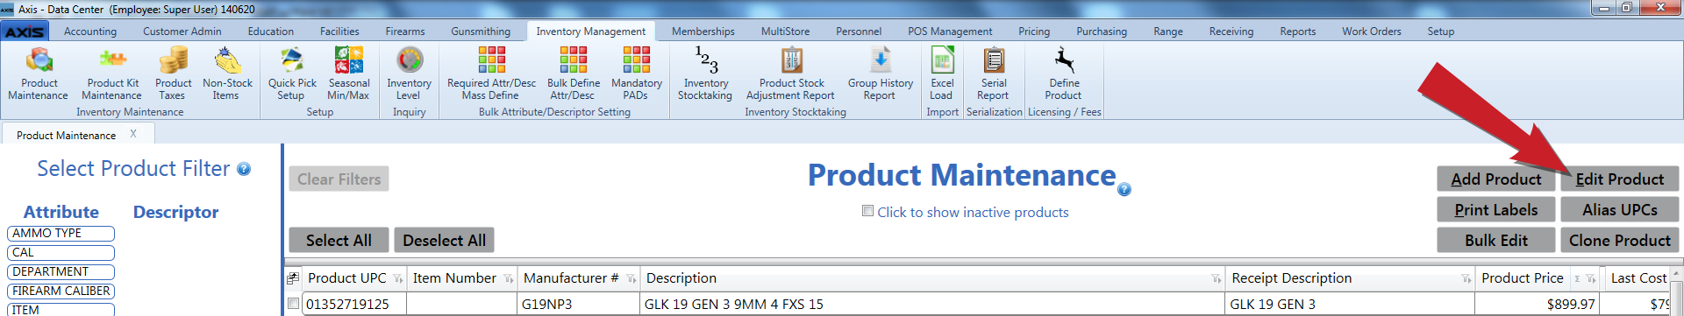Launch Quick Pick Setup

[292, 74]
